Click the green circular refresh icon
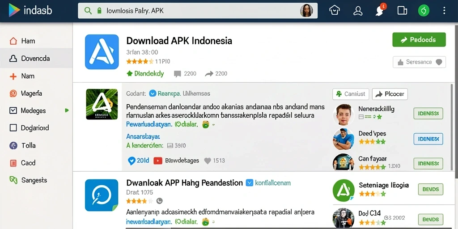This screenshot has height=229, width=458. [x=424, y=11]
